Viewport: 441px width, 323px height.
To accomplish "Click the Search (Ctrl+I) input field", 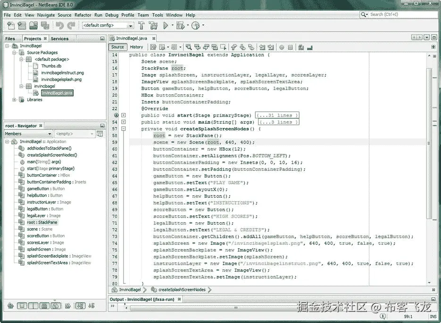I will click(x=404, y=14).
